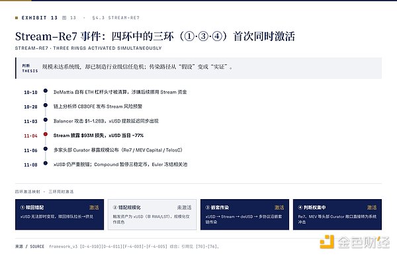This screenshot has height=256, width=397.
Task: Click the "xUSD 无法即时变现" description text
Action: click(x=57, y=217)
